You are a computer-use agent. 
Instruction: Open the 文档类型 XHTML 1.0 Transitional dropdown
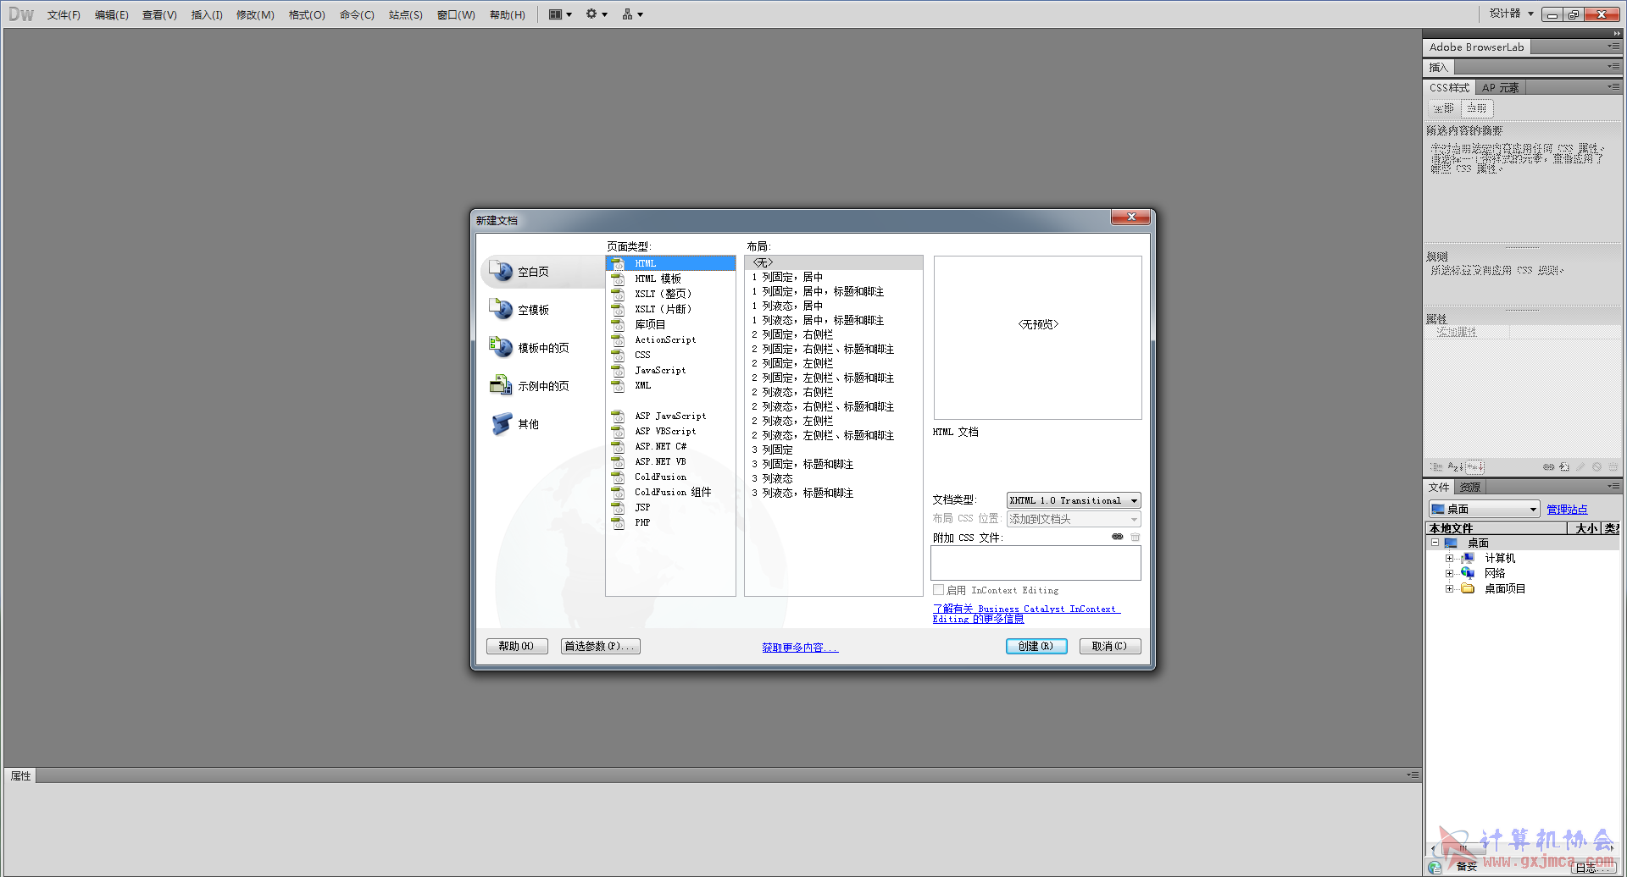pyautogui.click(x=1074, y=500)
